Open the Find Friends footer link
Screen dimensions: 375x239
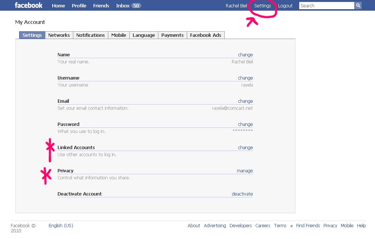click(x=308, y=226)
